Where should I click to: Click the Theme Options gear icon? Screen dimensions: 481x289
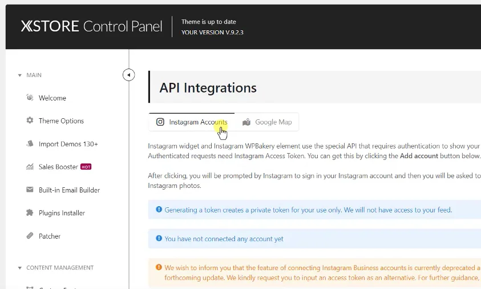[30, 121]
